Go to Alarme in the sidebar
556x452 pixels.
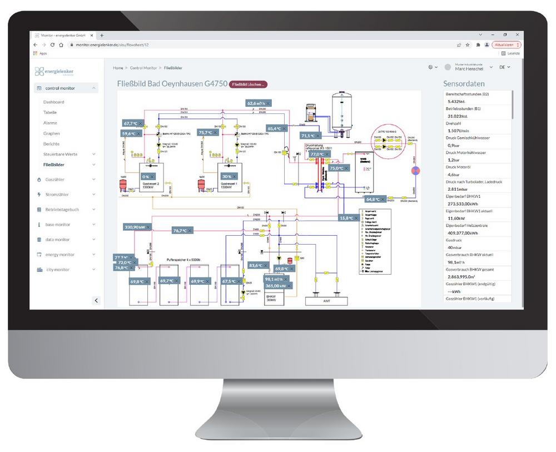50,123
